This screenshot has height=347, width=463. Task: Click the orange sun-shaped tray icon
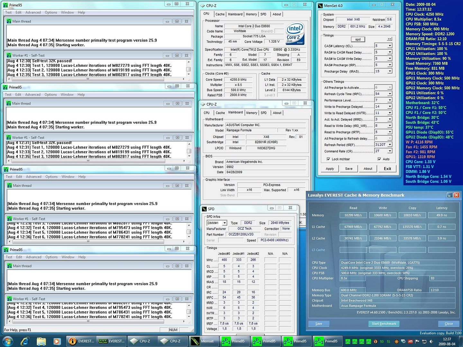(396, 341)
